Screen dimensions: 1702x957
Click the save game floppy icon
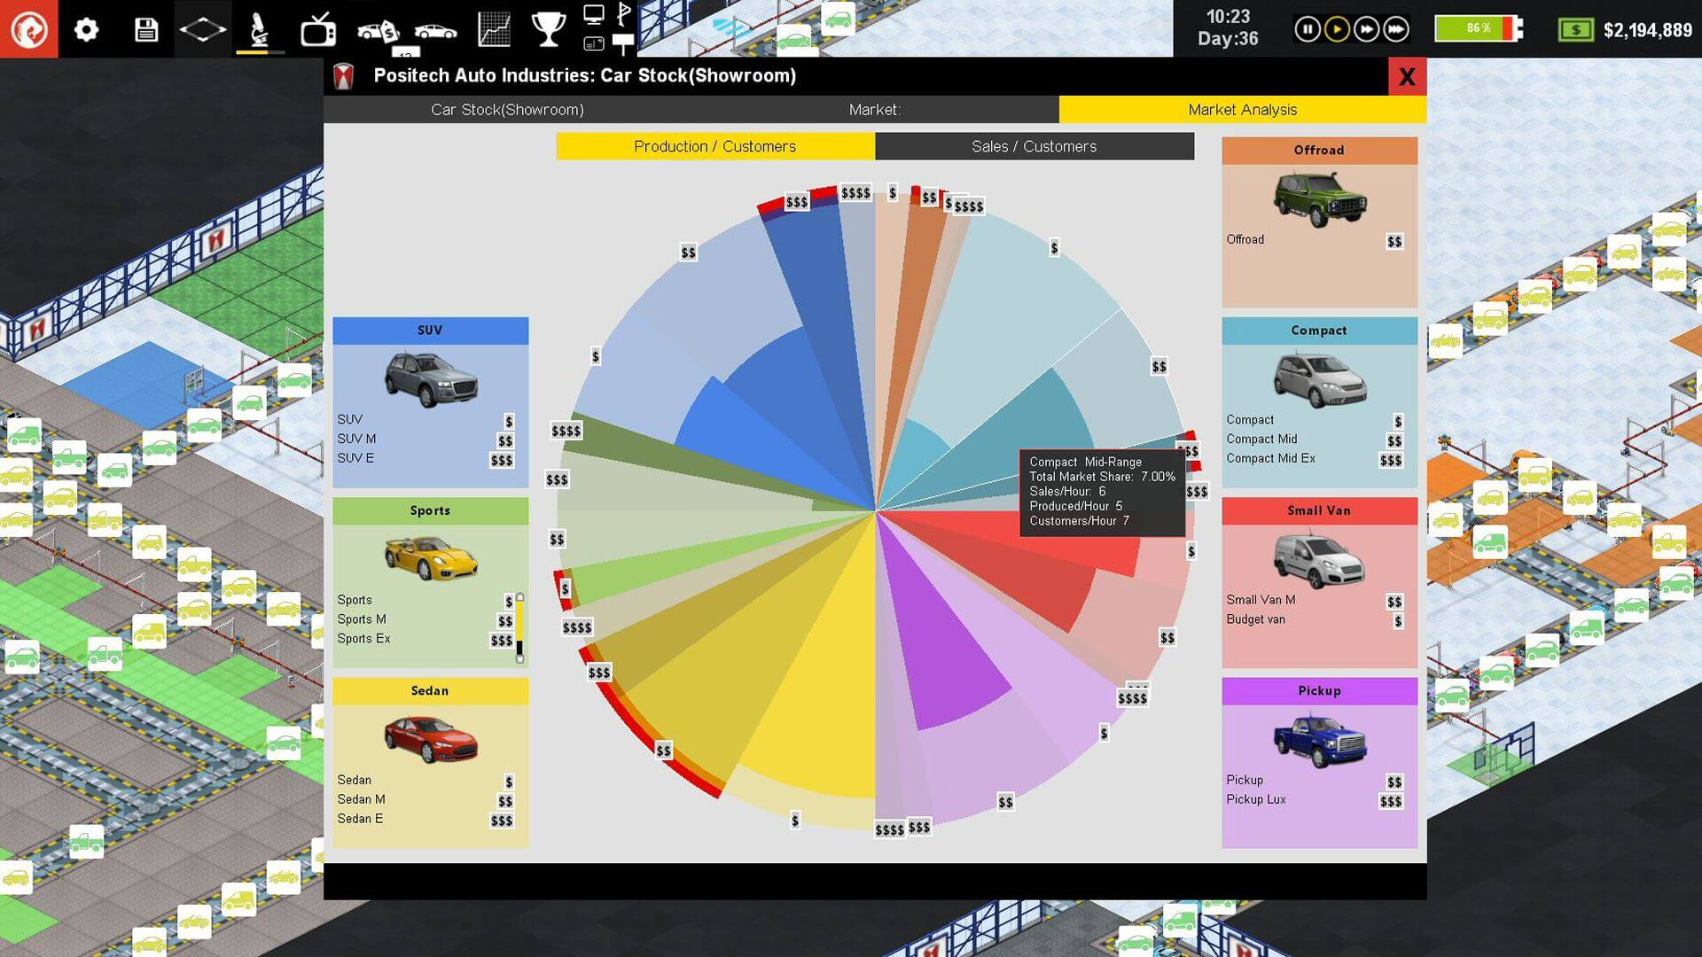(146, 29)
